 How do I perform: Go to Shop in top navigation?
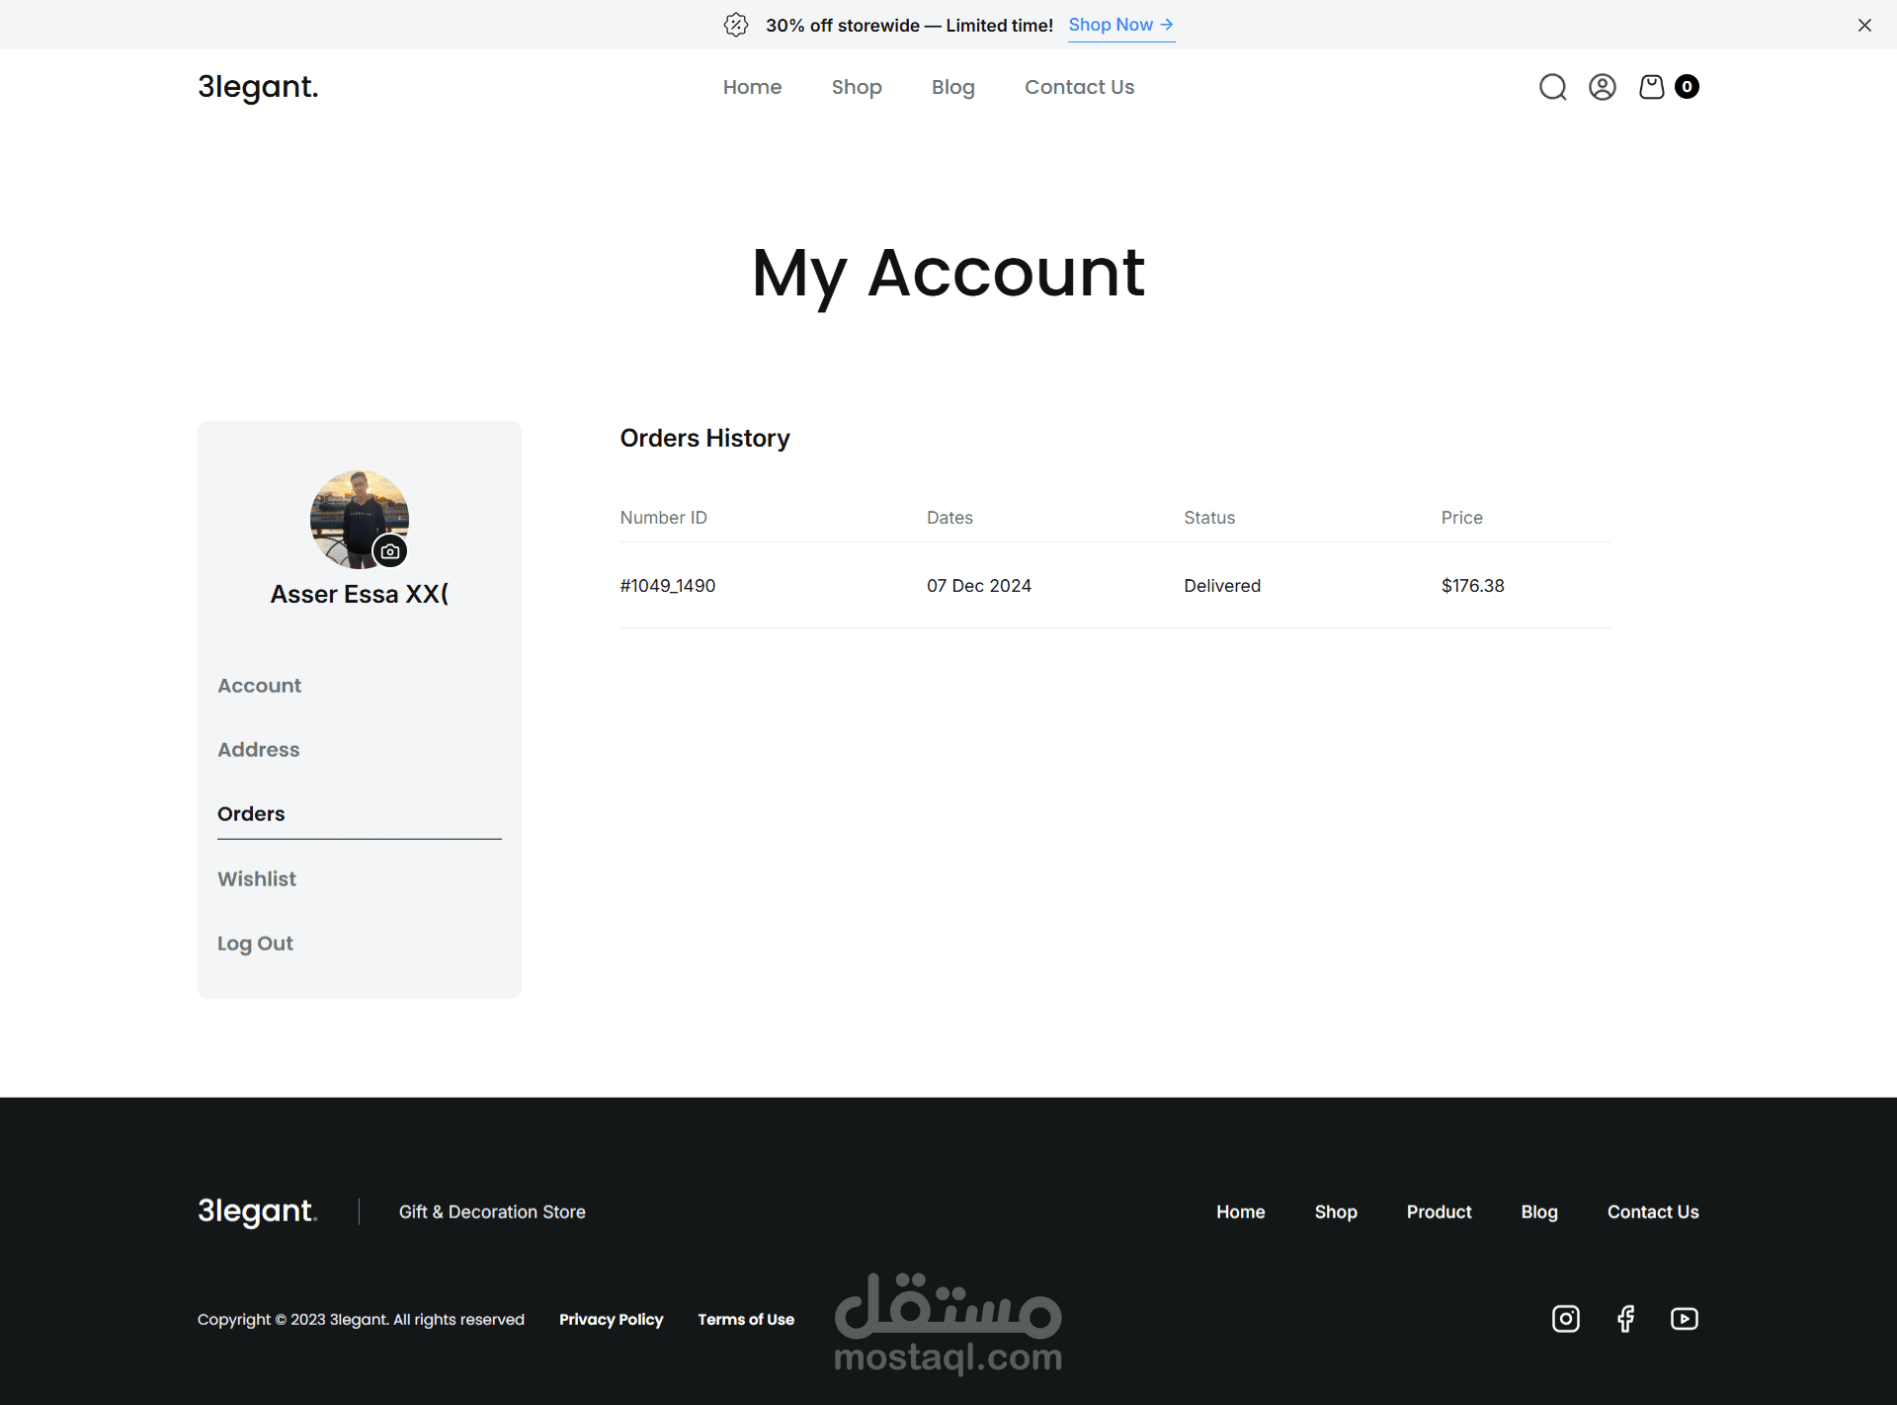point(856,87)
